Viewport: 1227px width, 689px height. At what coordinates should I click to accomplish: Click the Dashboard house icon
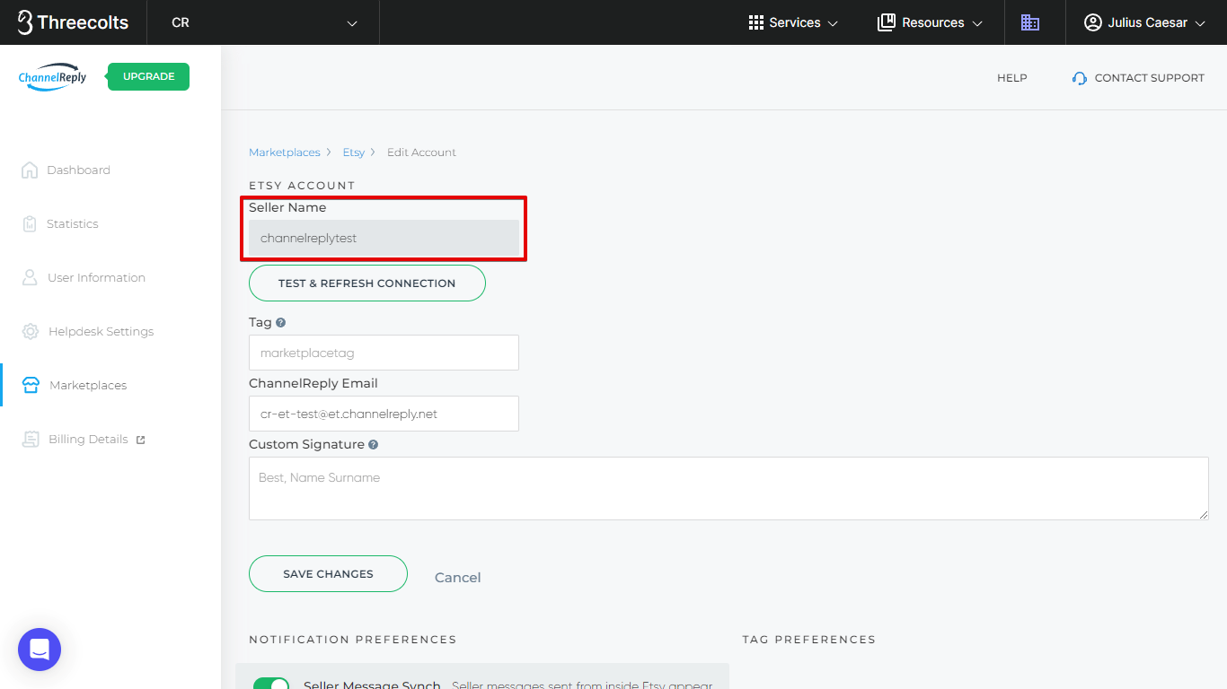coord(30,170)
